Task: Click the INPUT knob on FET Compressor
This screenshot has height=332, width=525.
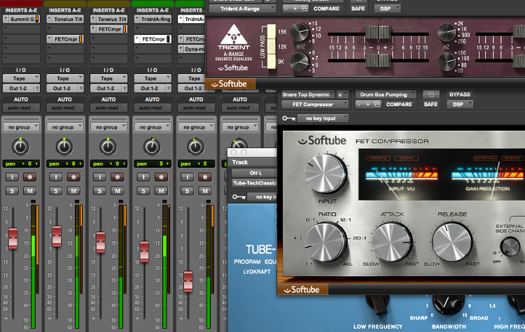Action: 325,174
